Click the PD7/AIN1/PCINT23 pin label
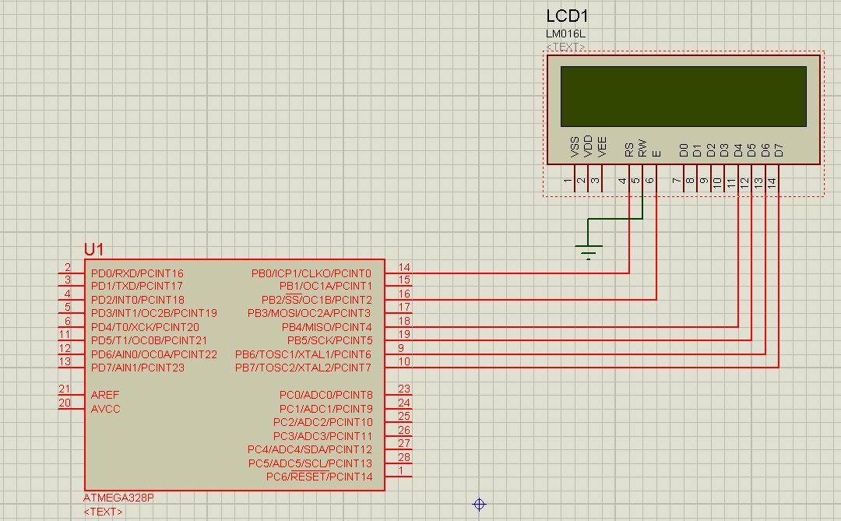Screen dimensions: 841x521 138,368
